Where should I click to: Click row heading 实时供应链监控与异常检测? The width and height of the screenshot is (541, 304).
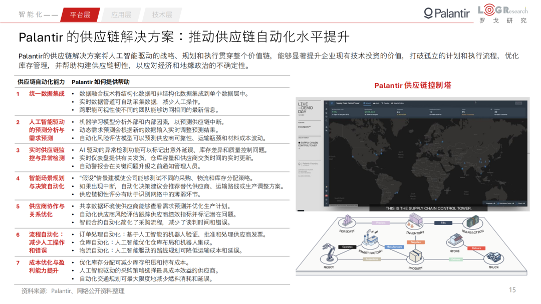[47, 154]
